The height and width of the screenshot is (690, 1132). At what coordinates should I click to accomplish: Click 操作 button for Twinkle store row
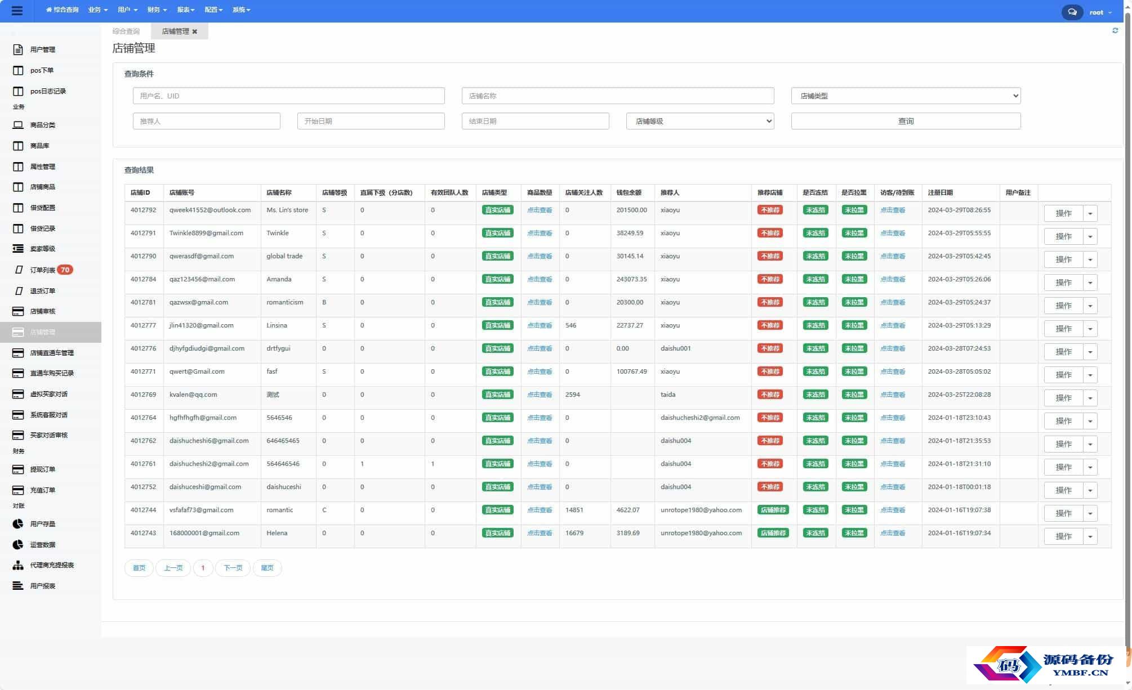click(x=1063, y=236)
